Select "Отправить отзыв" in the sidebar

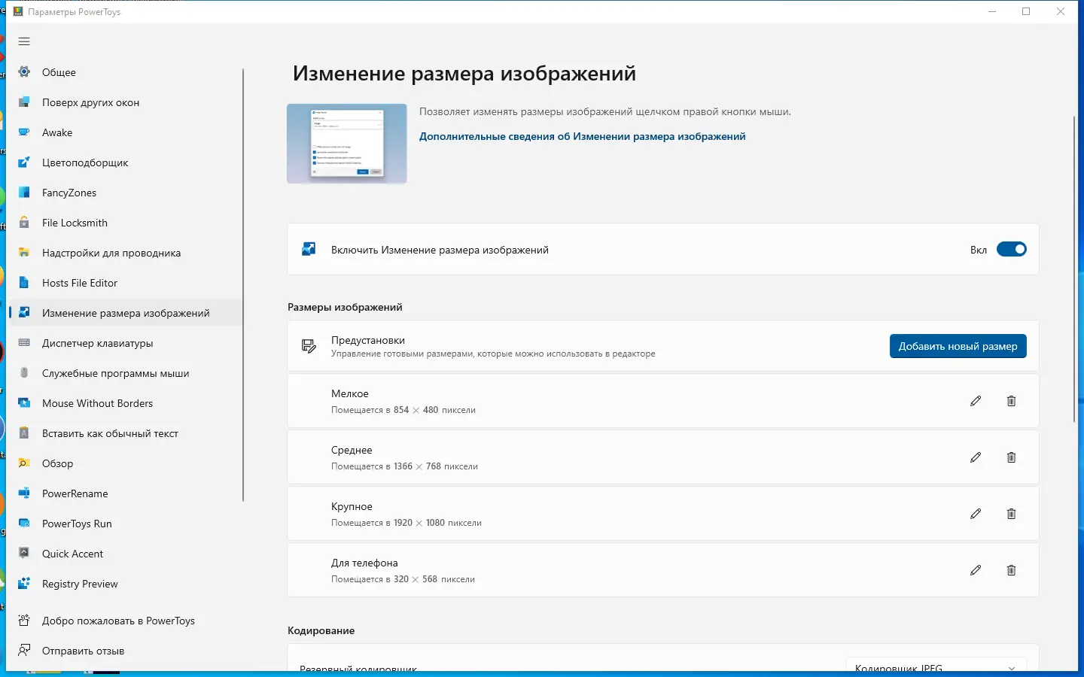[x=126, y=651]
